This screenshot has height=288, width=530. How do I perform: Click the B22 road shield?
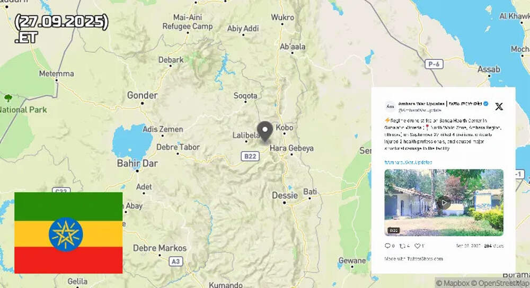250,156
